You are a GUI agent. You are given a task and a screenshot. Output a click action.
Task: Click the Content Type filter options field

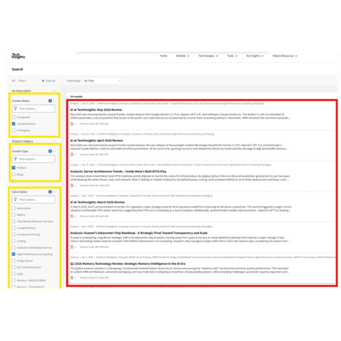coord(33,159)
